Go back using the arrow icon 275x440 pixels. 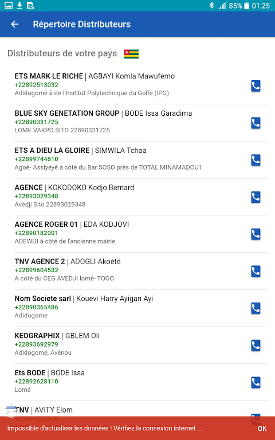(15, 24)
